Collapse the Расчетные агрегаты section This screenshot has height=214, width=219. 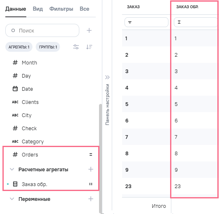[x=12, y=169]
